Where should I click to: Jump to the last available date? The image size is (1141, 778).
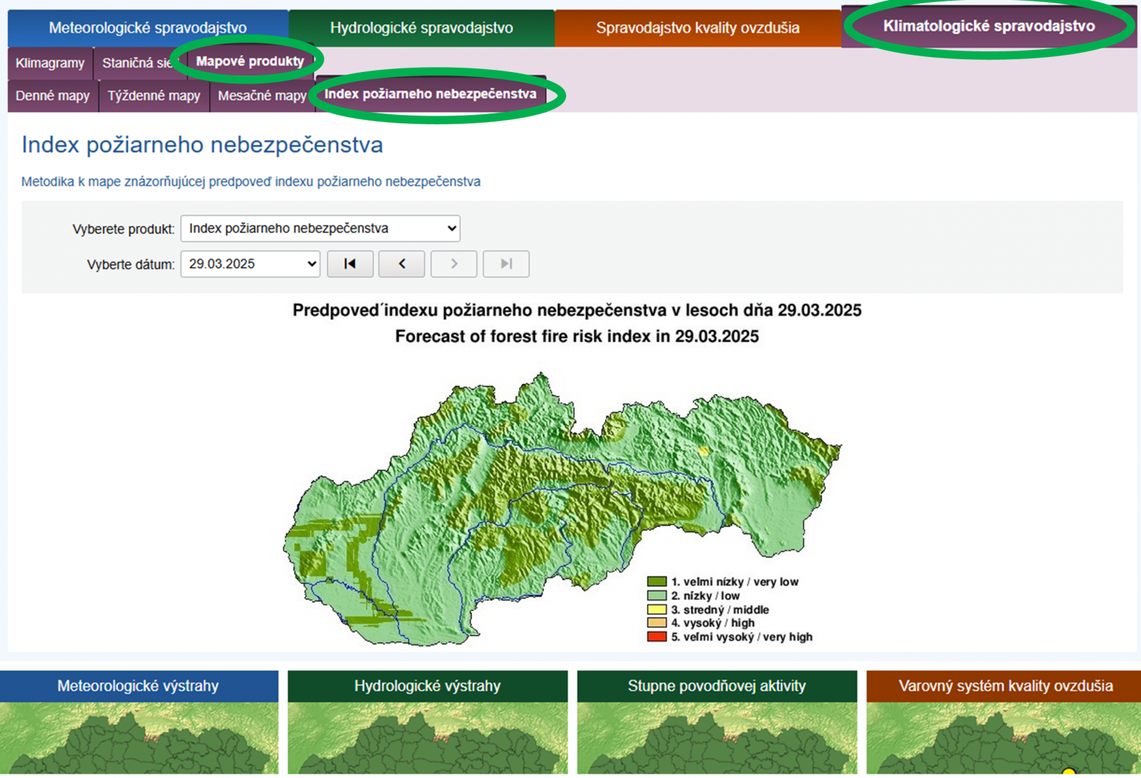(x=506, y=264)
